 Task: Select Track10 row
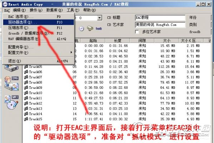coord(117,93)
